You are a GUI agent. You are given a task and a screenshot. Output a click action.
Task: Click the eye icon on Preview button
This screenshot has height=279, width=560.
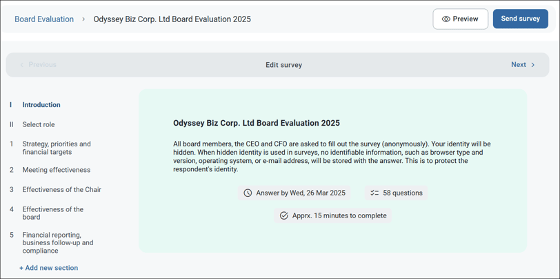(x=446, y=19)
